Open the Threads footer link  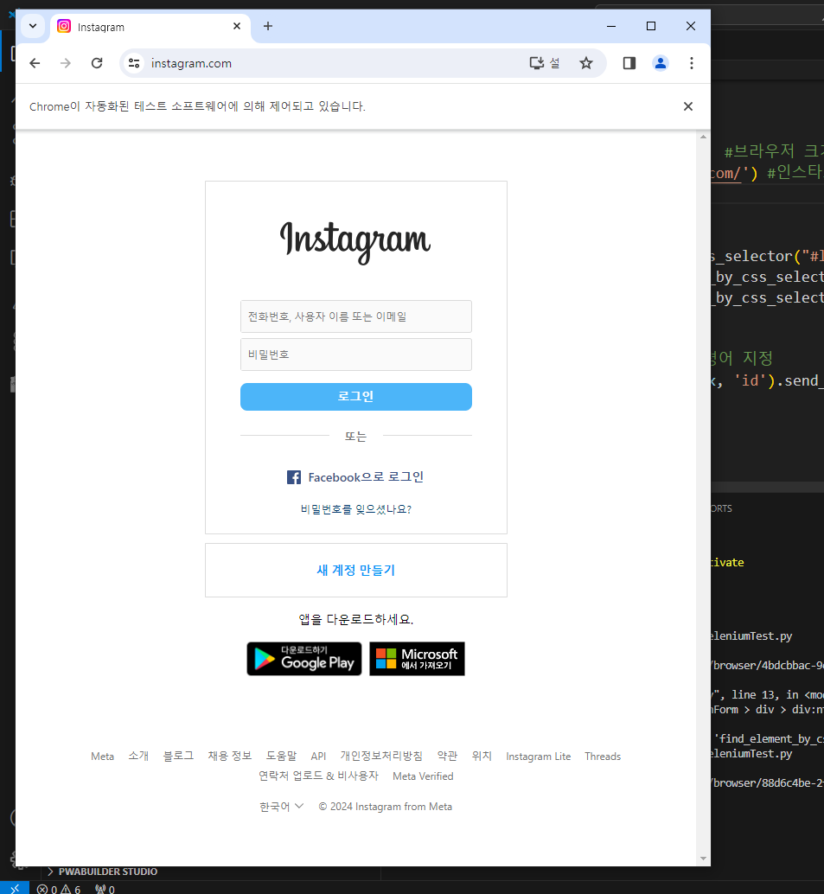(603, 757)
